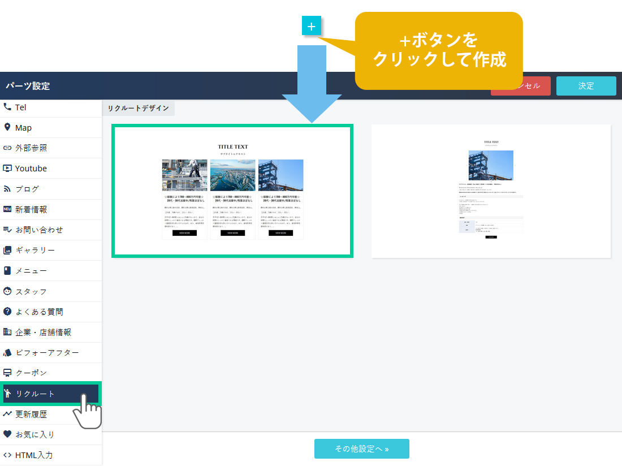This screenshot has height=466, width=622.
Task: Select HTML入力 in the sidebar
Action: [x=34, y=455]
